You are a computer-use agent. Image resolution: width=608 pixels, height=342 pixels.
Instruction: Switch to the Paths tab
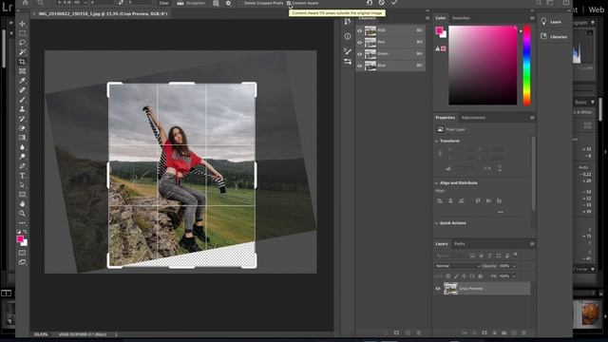tap(460, 244)
